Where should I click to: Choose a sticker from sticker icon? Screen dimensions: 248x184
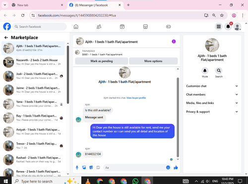(91, 168)
